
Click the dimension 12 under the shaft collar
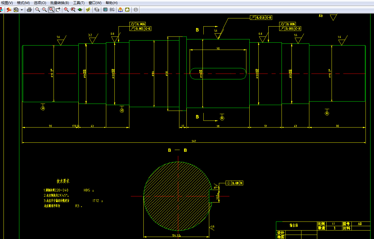[183, 126]
